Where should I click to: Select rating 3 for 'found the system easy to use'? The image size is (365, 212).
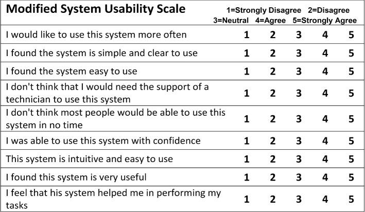click(299, 71)
